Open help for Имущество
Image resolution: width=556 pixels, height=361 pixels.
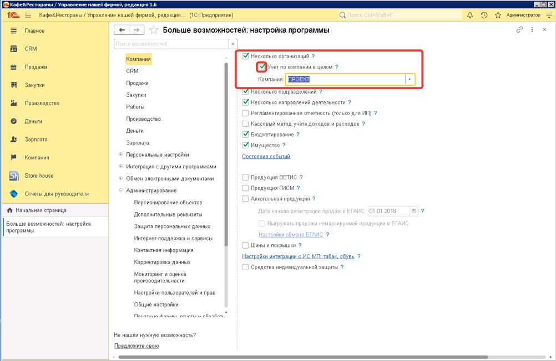(284, 145)
